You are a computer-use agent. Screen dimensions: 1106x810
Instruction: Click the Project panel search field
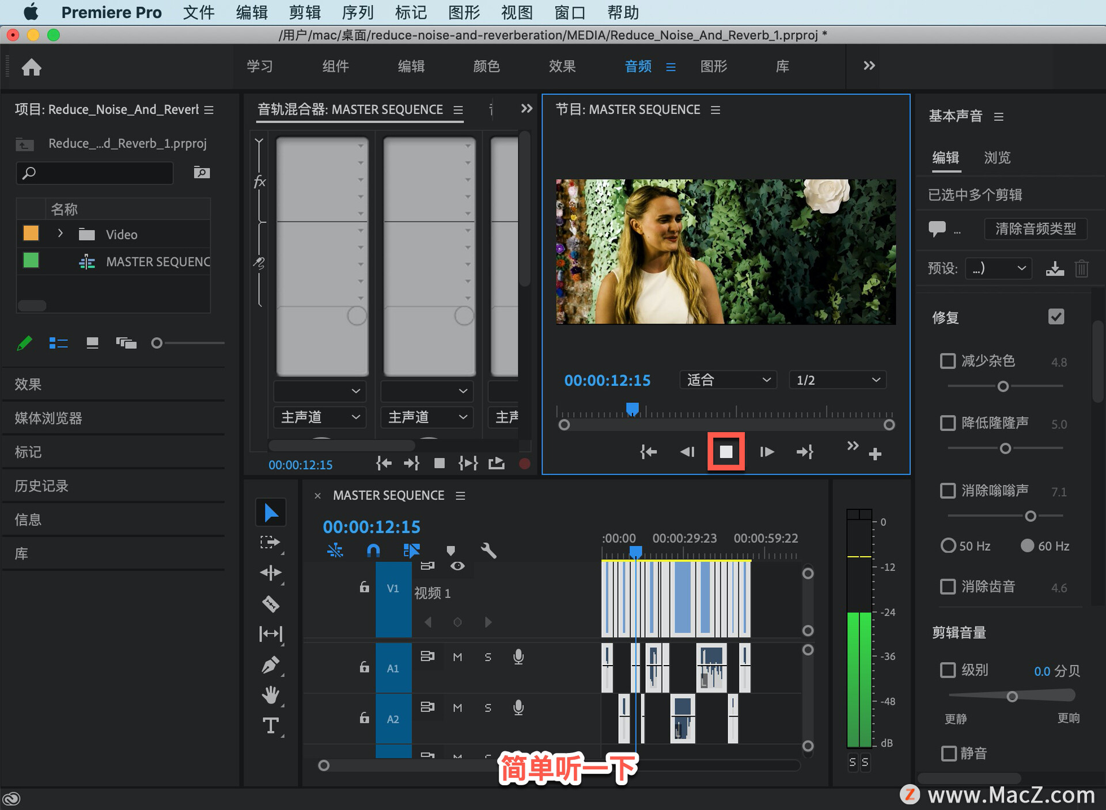click(95, 173)
